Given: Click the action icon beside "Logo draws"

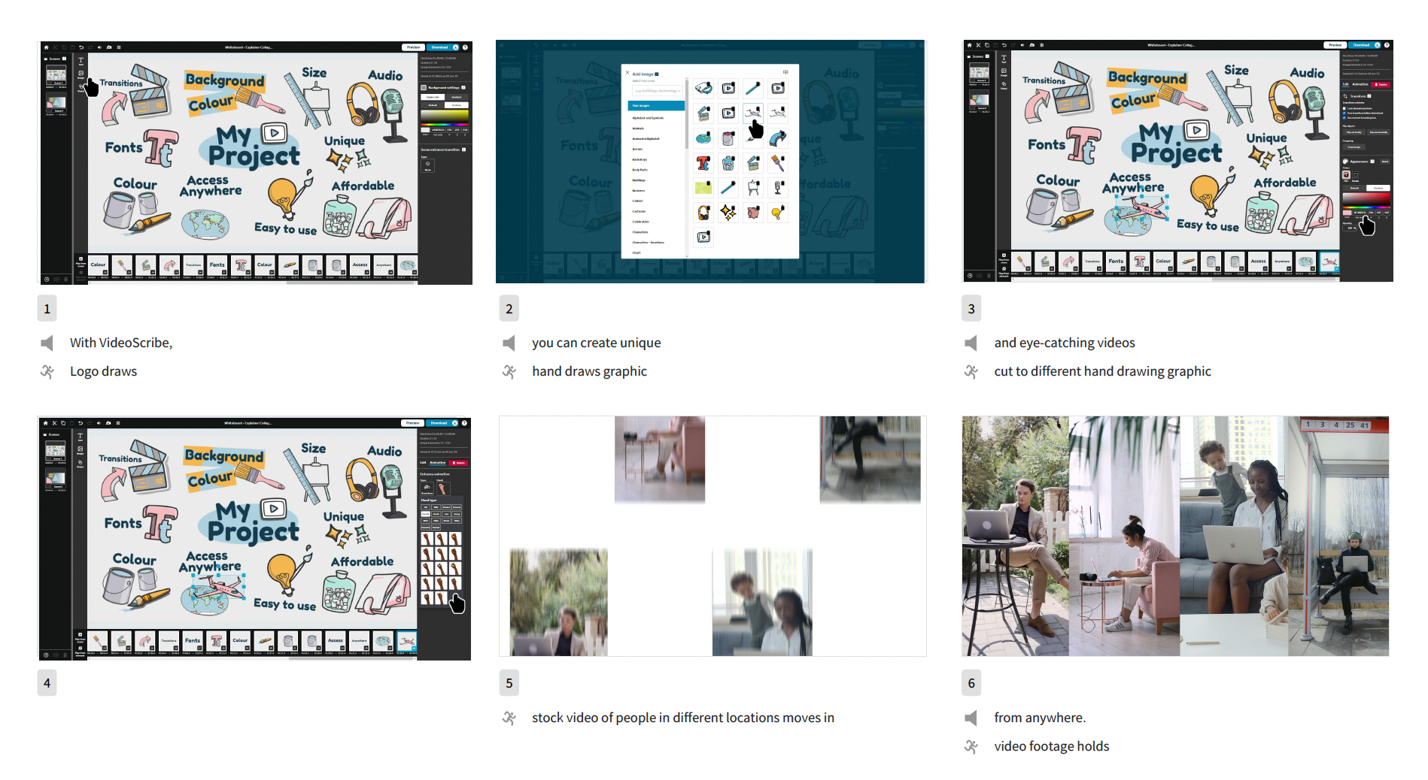Looking at the screenshot, I should [47, 372].
